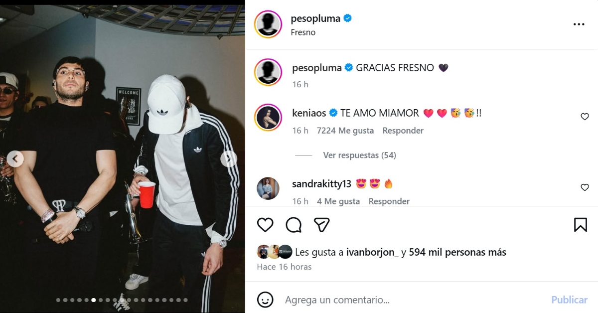View 7224 Me gusta on keniaos comment
598x313 pixels.
(345, 131)
